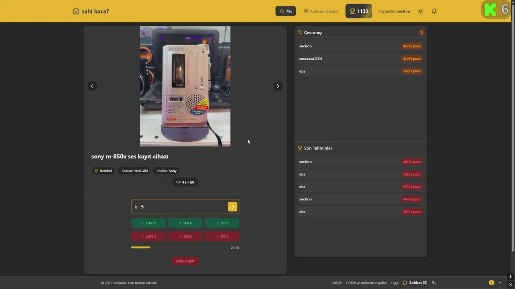Click the Tur 45 / 50 round indicator
This screenshot has width=515, height=289.
(185, 182)
